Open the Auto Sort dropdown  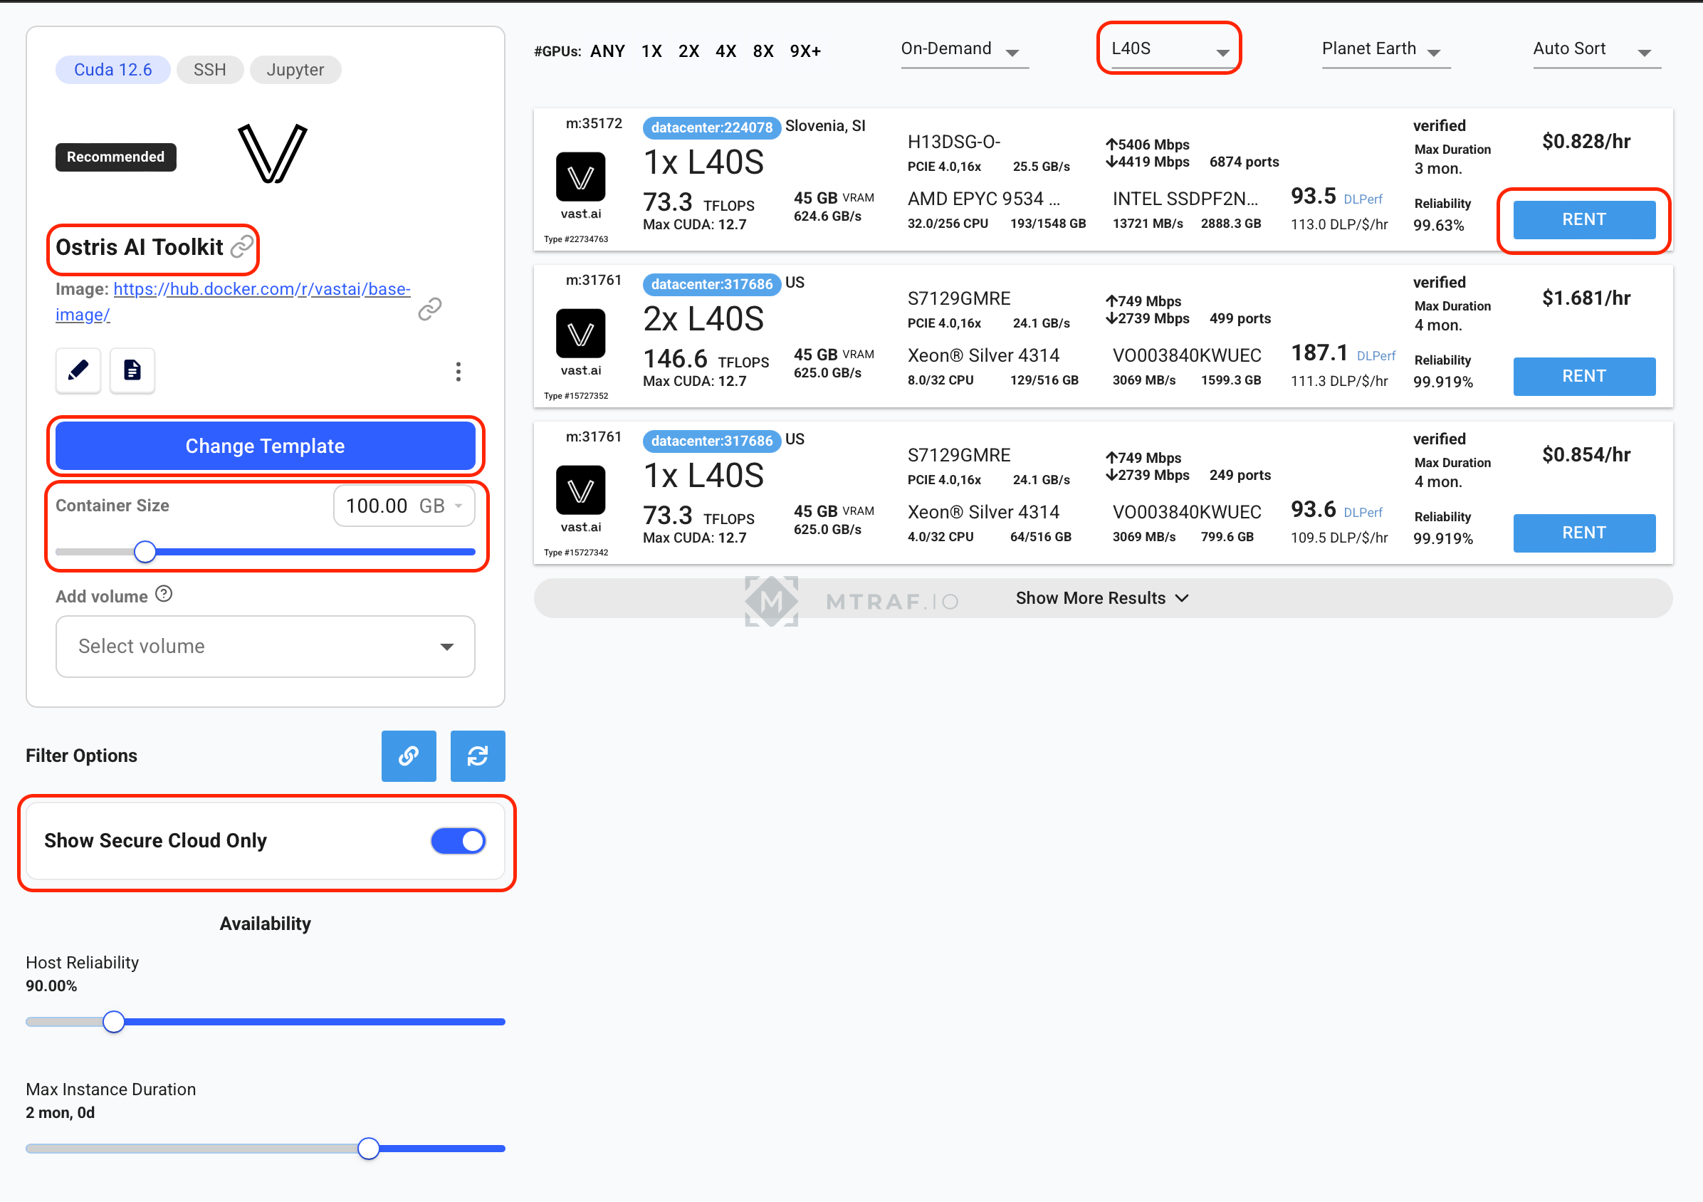tap(1595, 49)
